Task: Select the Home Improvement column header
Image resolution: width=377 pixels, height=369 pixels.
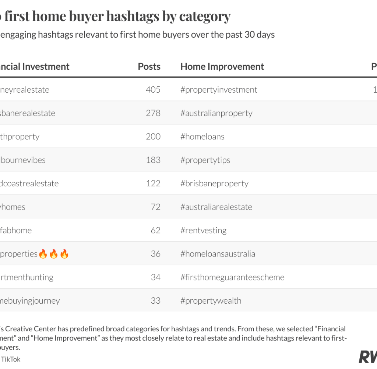Action: [222, 66]
